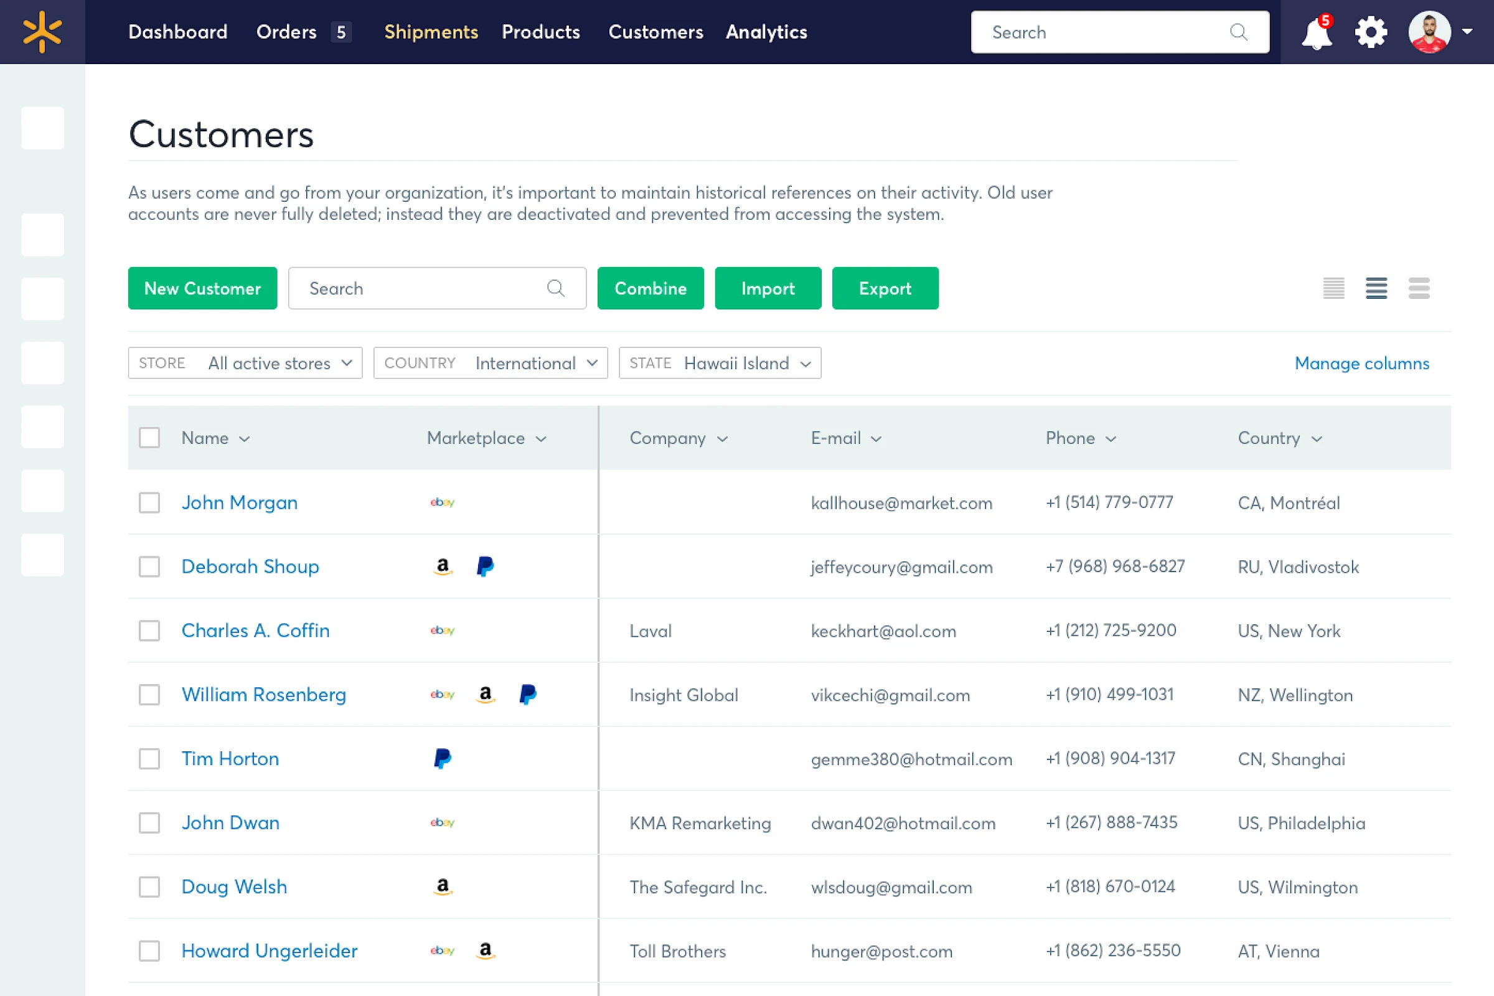Open the Manage columns link
The image size is (1494, 996).
(x=1361, y=363)
